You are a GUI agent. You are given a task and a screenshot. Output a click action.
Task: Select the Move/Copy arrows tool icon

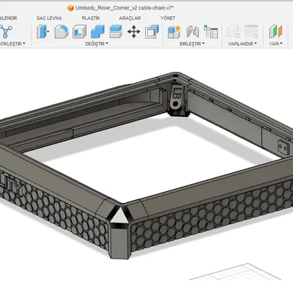click(134, 31)
